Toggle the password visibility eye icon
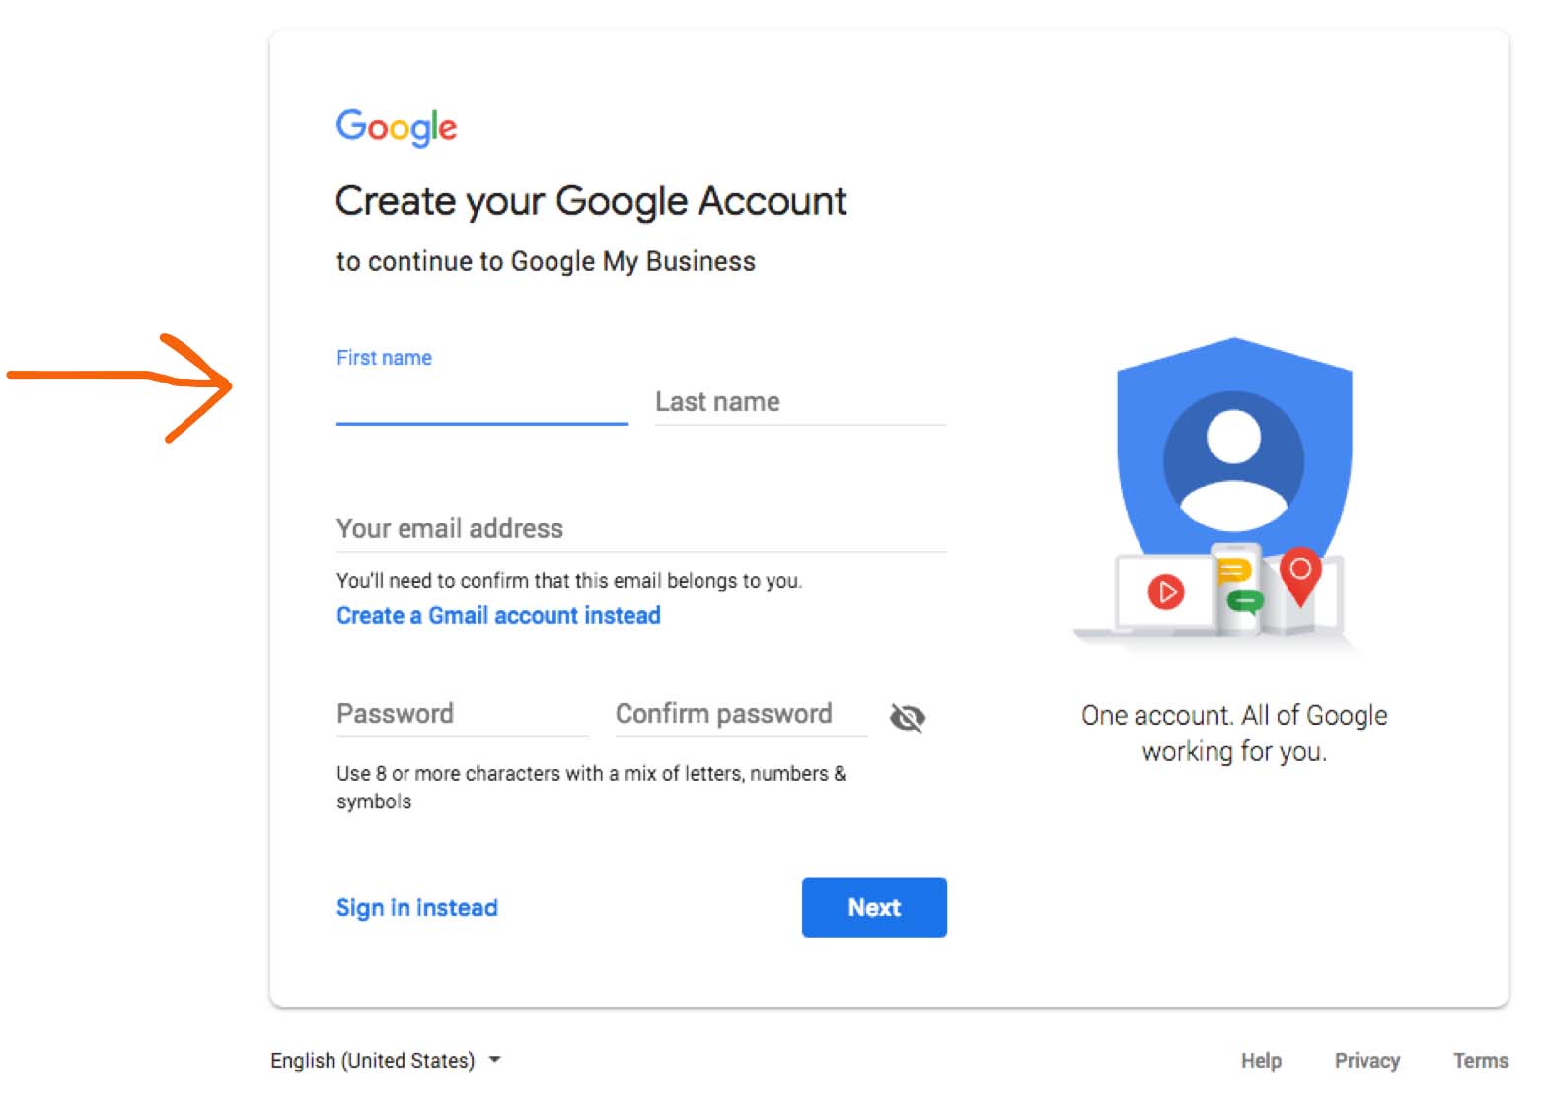Viewport: 1545px width, 1115px height. (907, 717)
